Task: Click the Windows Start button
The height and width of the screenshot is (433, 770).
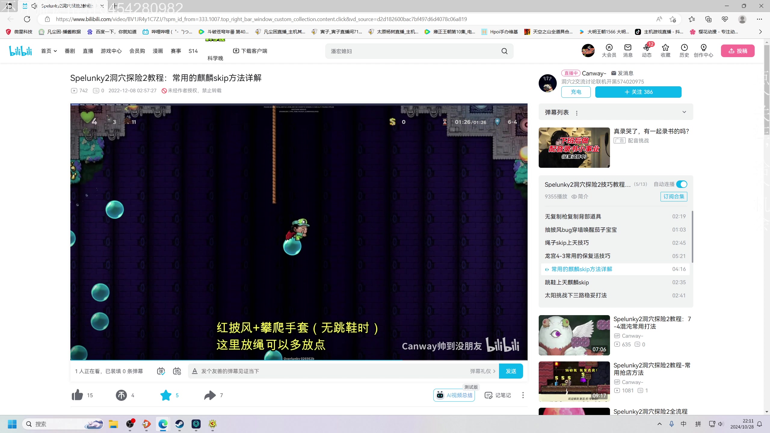Action: tap(12, 424)
